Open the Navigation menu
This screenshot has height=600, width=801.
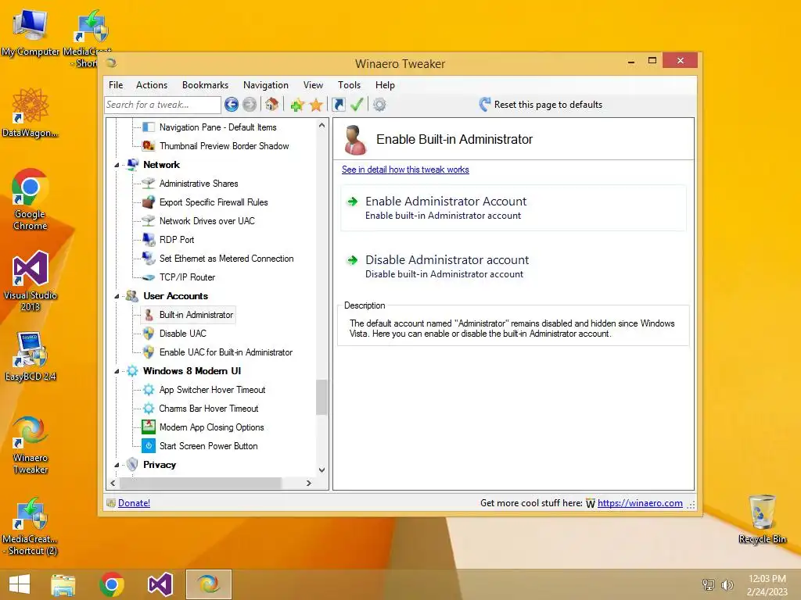coord(266,85)
